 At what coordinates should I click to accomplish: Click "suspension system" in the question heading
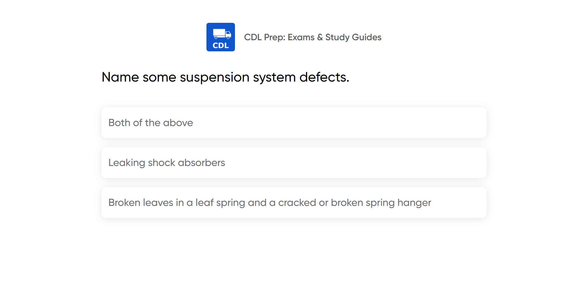(x=238, y=77)
